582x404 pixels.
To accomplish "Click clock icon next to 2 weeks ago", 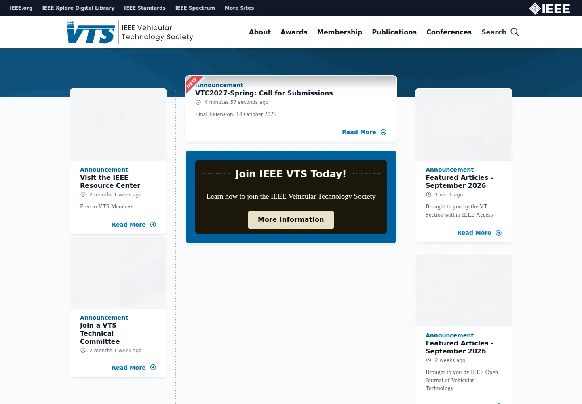I will [x=428, y=360].
